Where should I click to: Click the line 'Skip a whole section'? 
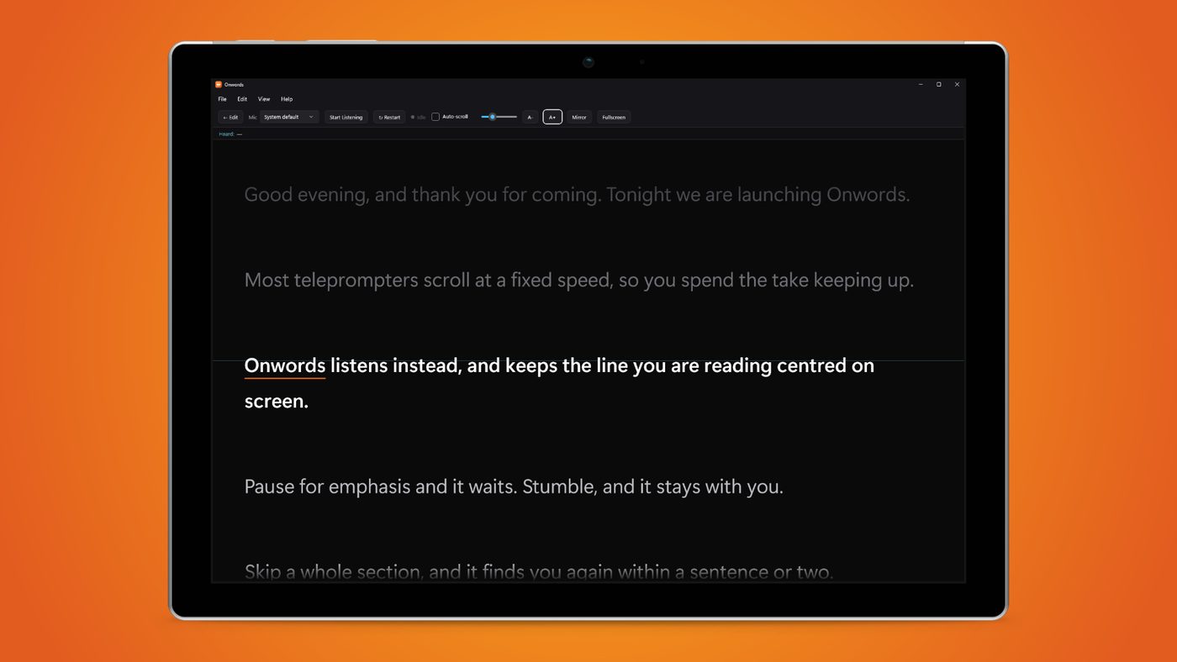coord(538,572)
